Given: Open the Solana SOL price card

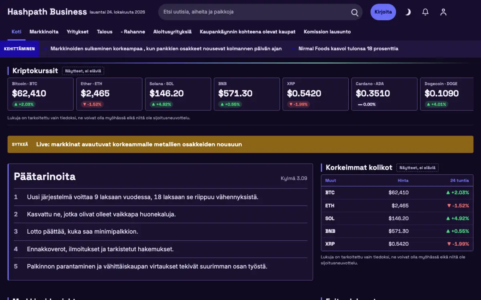Looking at the screenshot, I should (x=178, y=94).
